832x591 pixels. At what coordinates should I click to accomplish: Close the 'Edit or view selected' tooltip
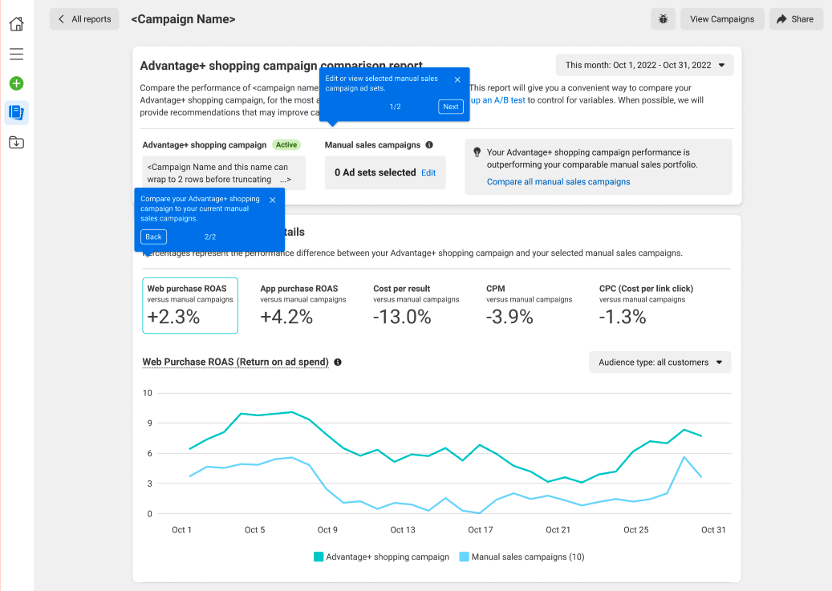click(x=457, y=79)
